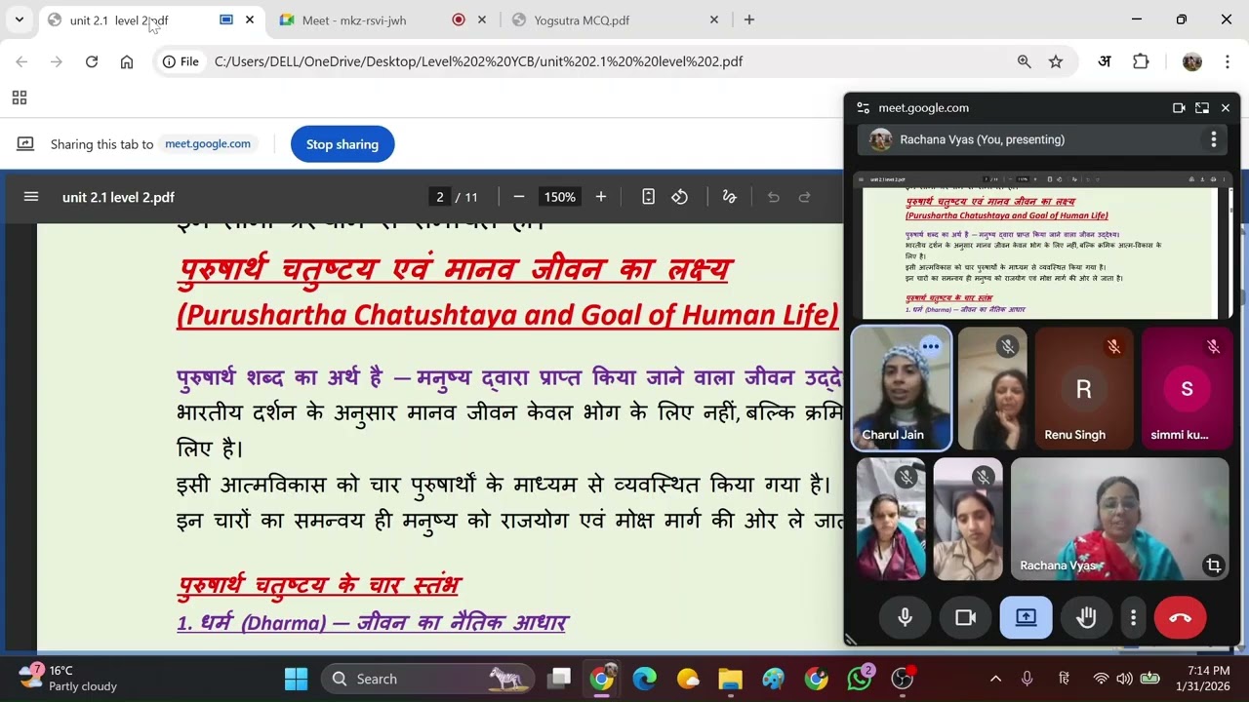
Task: Toggle the PDF sidebar menu
Action: 31,197
